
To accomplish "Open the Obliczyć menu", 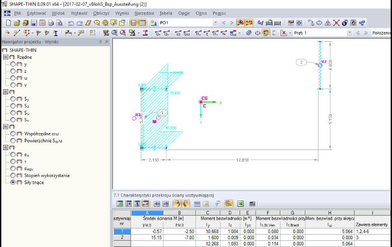I will pos(101,13).
